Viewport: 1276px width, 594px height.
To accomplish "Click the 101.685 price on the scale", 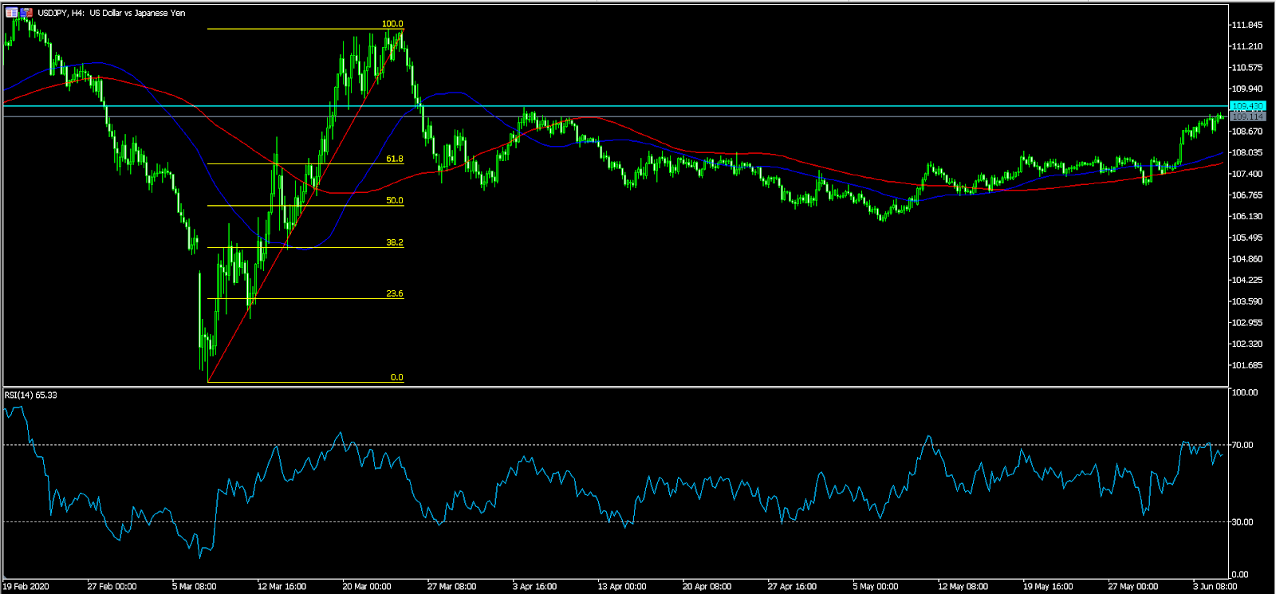I will [x=1246, y=365].
